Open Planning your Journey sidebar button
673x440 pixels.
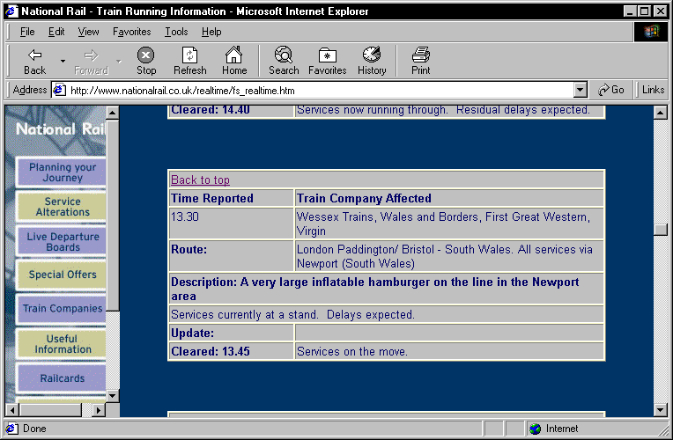(62, 172)
